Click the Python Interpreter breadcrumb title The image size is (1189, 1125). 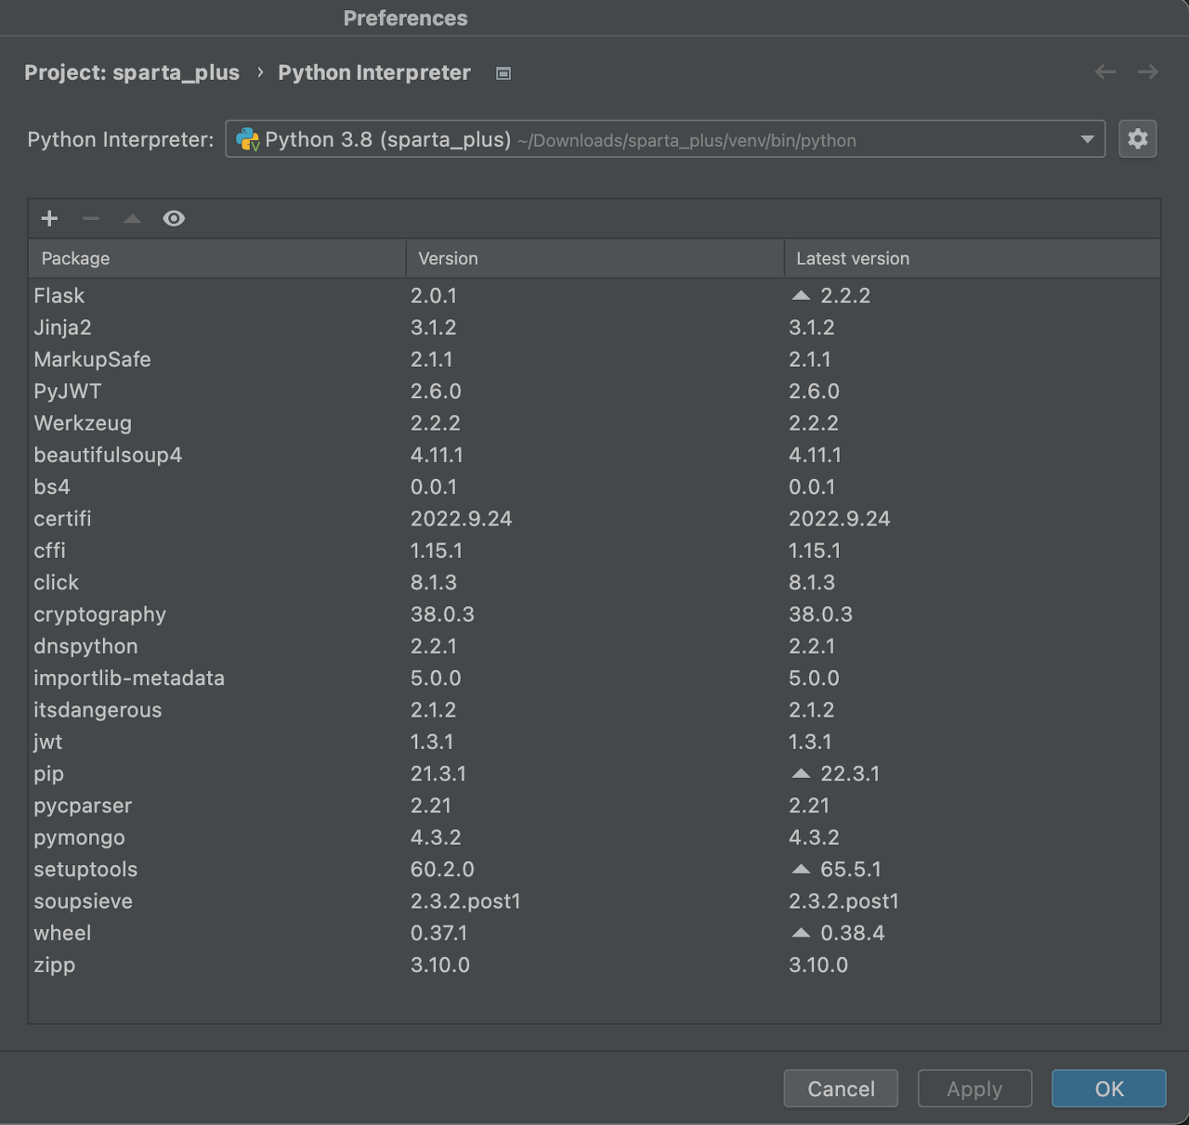coord(374,72)
